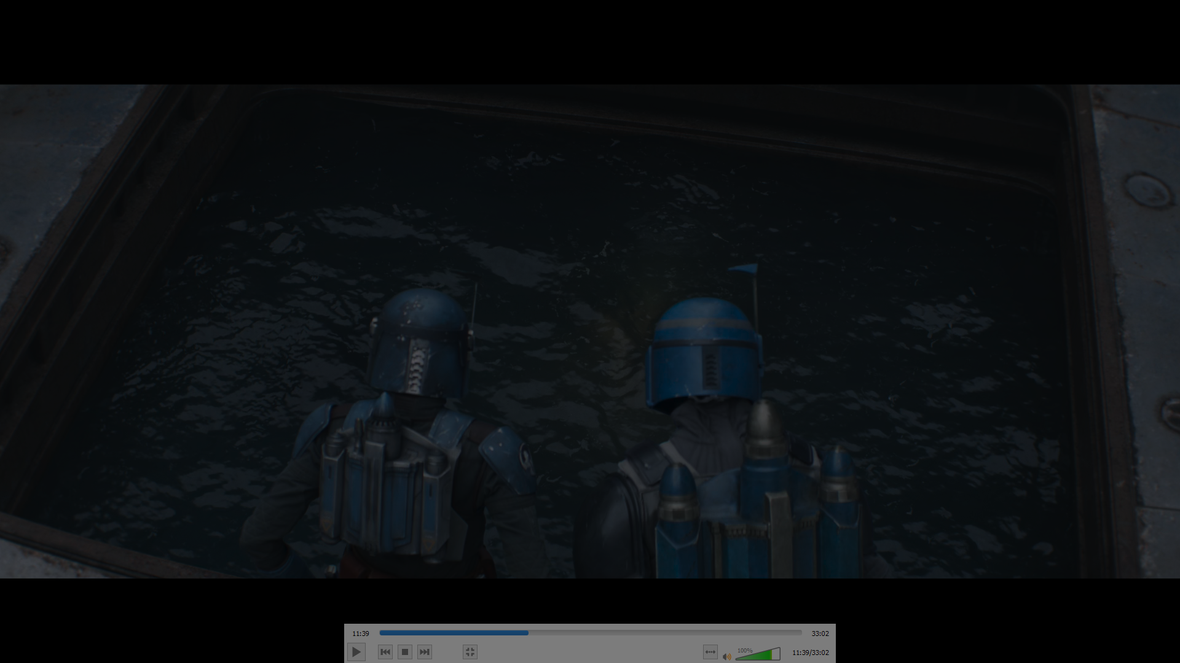This screenshot has height=663, width=1180.
Task: Skip to the next media item
Action: pyautogui.click(x=425, y=652)
